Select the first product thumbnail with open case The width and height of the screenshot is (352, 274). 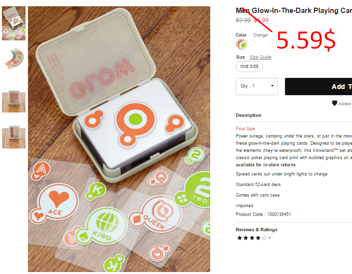(x=14, y=23)
